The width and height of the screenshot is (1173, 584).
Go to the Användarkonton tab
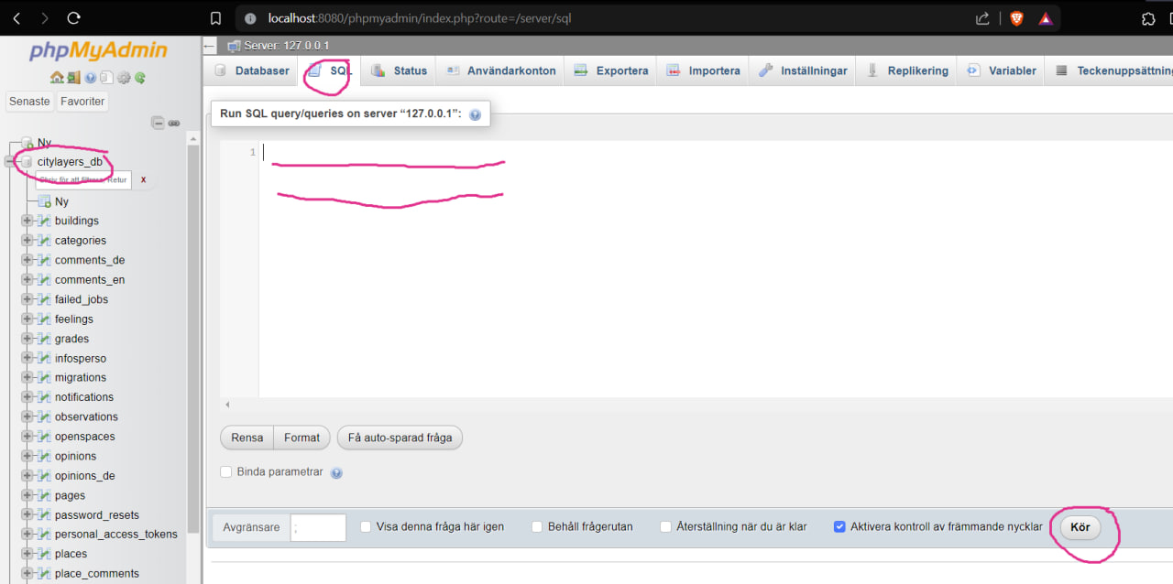point(501,70)
